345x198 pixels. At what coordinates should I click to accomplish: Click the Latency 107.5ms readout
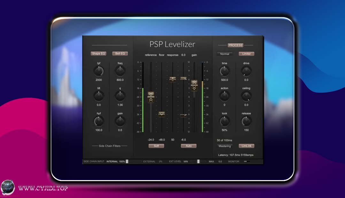[x=236, y=155]
